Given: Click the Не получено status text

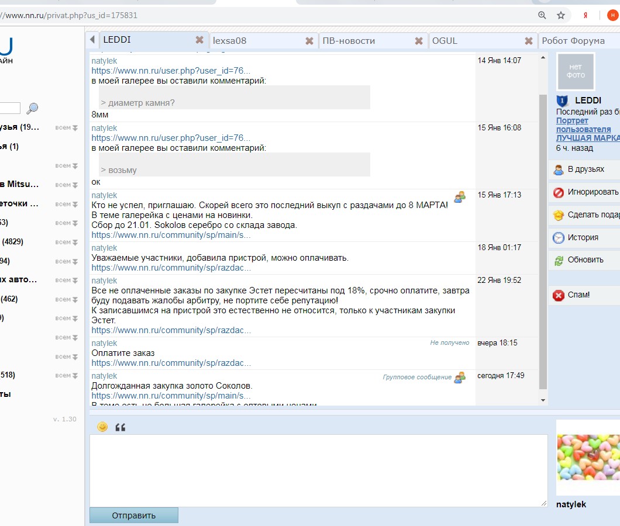Looking at the screenshot, I should click(450, 342).
